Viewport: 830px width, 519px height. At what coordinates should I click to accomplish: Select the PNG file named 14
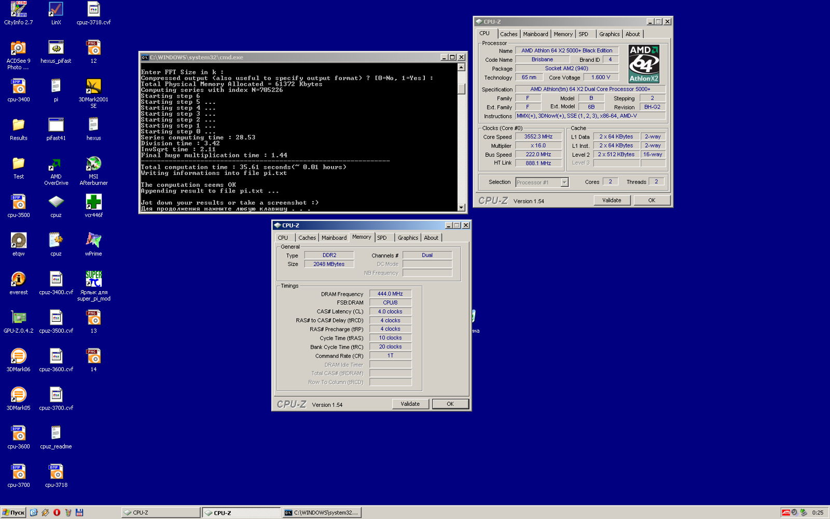93,361
